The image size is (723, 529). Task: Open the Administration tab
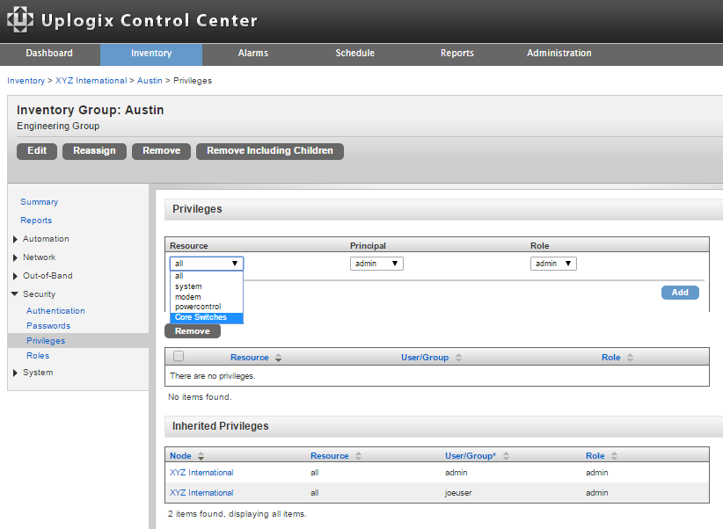tap(559, 54)
